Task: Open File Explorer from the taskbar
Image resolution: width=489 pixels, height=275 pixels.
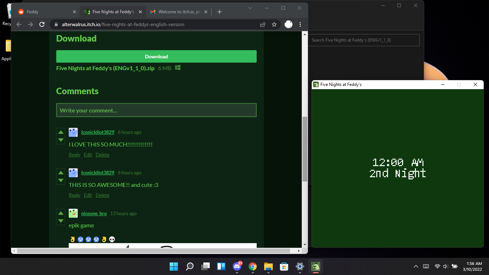Action: 268,266
